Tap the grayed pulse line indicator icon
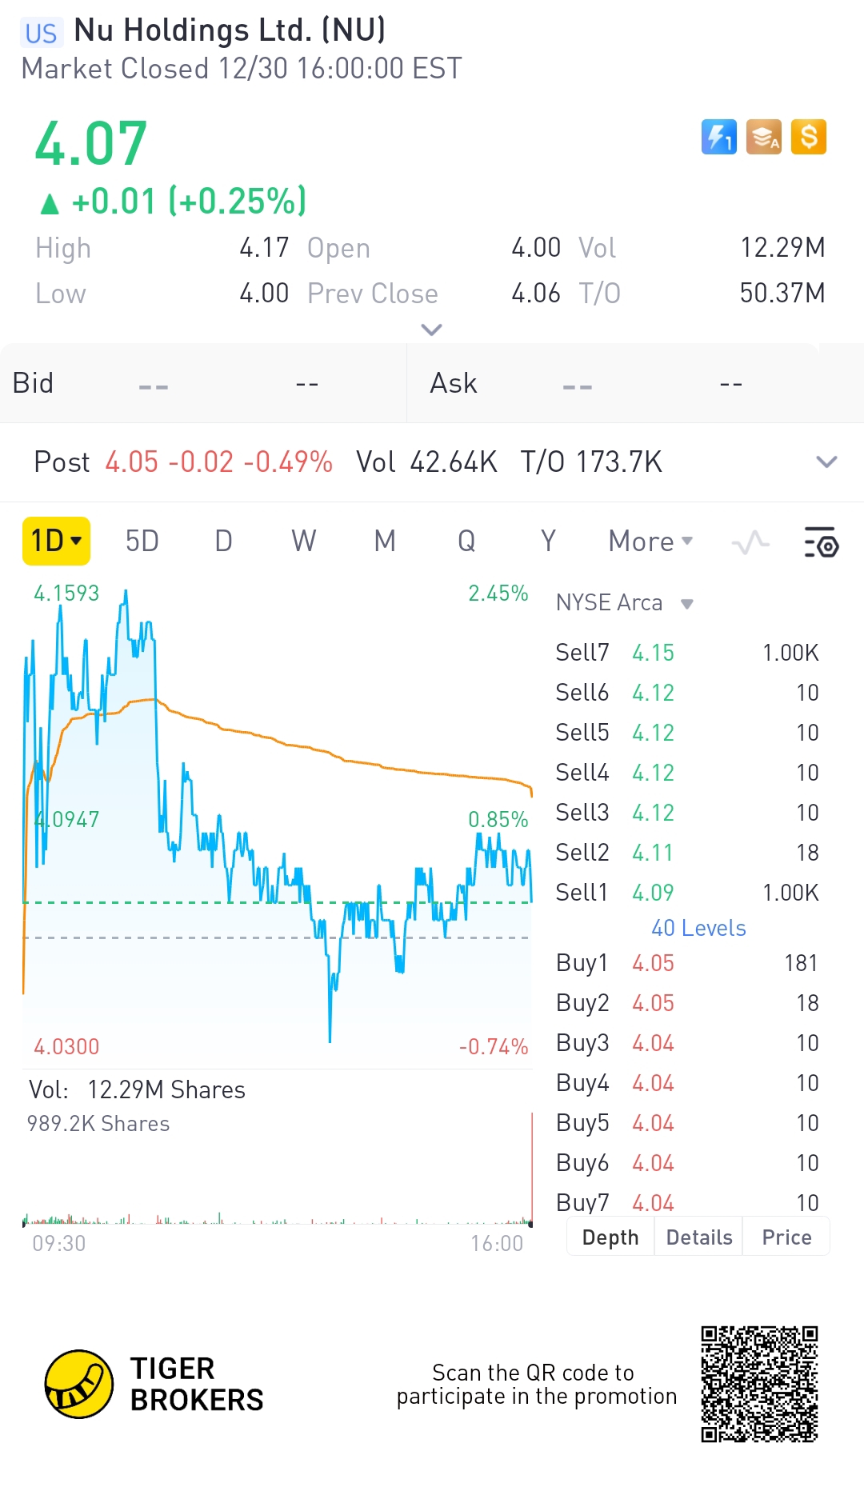This screenshot has width=864, height=1511. pyautogui.click(x=750, y=542)
